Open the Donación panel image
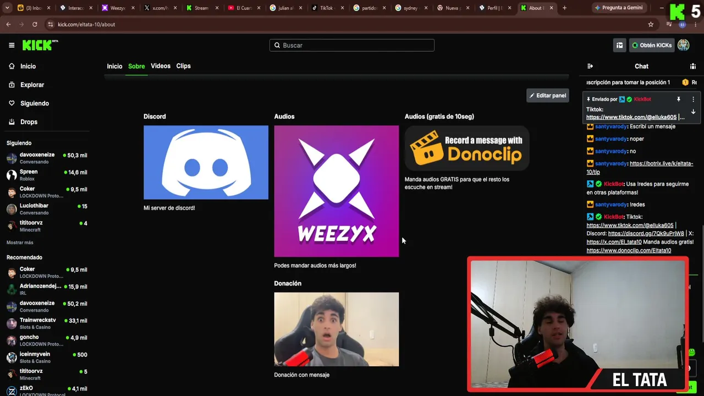Viewport: 704px width, 396px height. [337, 329]
